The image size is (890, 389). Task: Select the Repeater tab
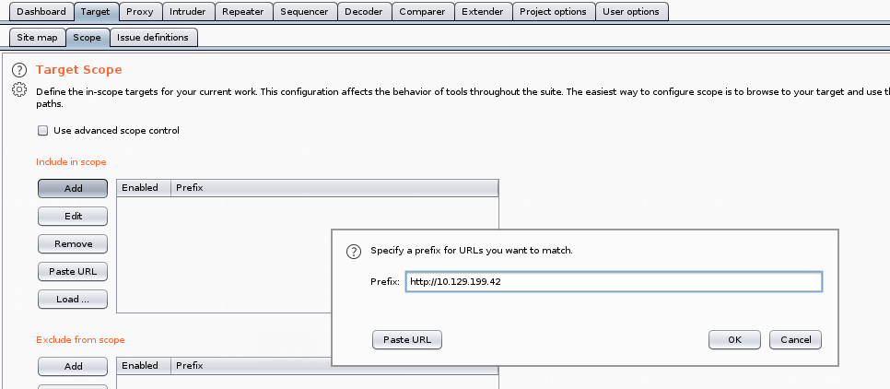242,12
